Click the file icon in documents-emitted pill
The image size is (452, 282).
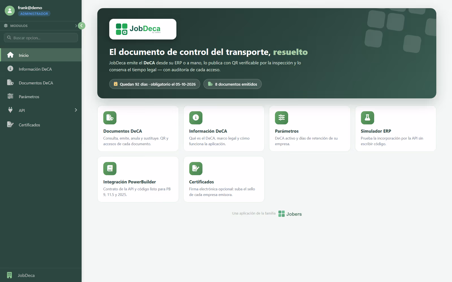(x=210, y=84)
